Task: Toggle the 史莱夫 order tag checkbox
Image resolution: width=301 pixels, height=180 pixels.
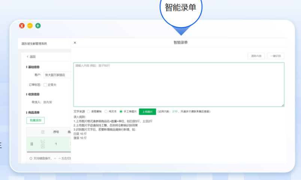Action: (45, 85)
